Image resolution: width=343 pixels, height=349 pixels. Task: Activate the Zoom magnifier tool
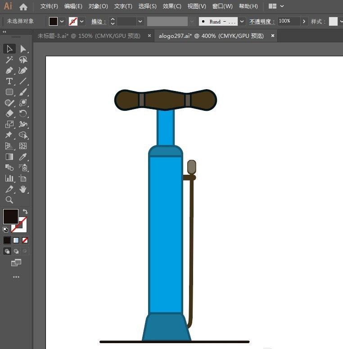coord(9,200)
